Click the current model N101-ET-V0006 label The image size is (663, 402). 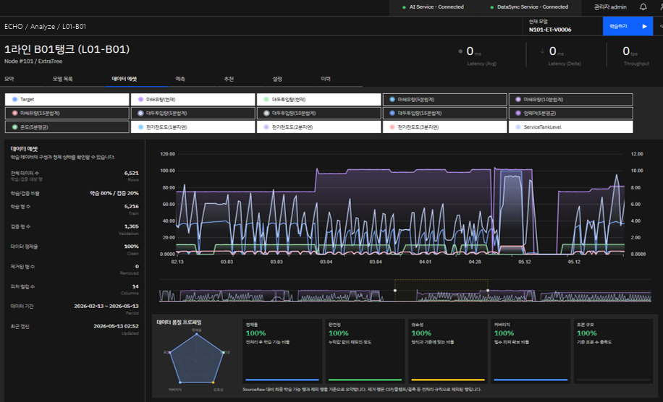(x=549, y=30)
